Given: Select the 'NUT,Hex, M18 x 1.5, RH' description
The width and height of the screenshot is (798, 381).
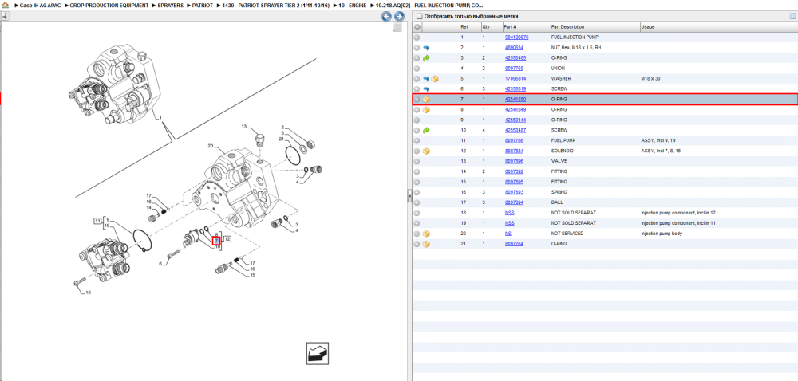Looking at the screenshot, I should [575, 48].
